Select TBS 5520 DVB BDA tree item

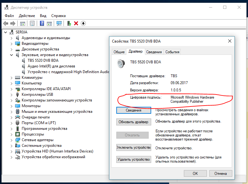coord(43,60)
